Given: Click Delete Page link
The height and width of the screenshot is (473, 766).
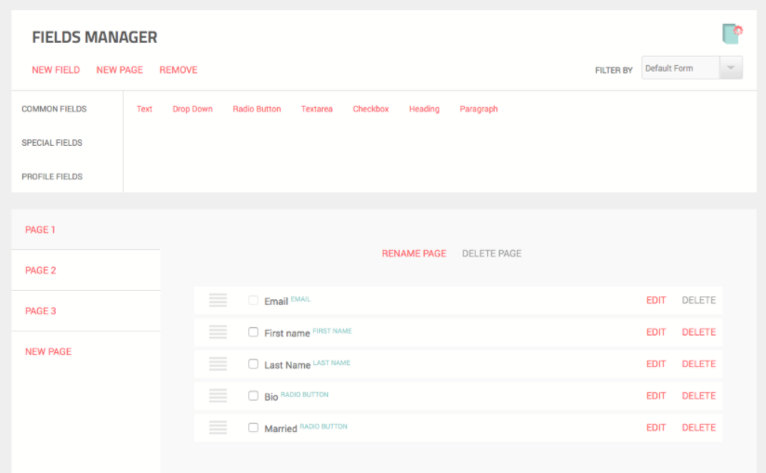Looking at the screenshot, I should click(x=492, y=254).
